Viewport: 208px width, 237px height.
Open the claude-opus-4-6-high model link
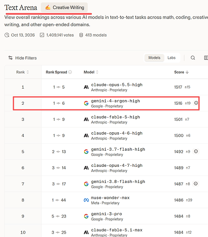point(117,133)
